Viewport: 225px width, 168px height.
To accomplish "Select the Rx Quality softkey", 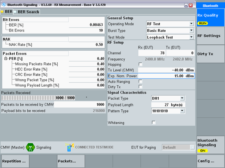I will (210, 17).
